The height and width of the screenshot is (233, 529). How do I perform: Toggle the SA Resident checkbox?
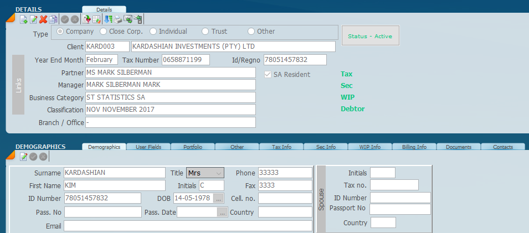click(x=268, y=75)
